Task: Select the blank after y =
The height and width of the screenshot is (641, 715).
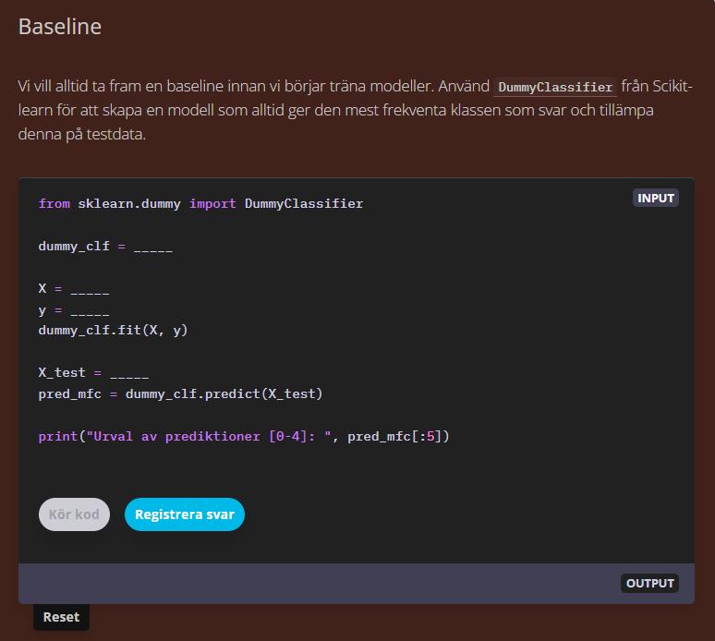Action: click(90, 309)
